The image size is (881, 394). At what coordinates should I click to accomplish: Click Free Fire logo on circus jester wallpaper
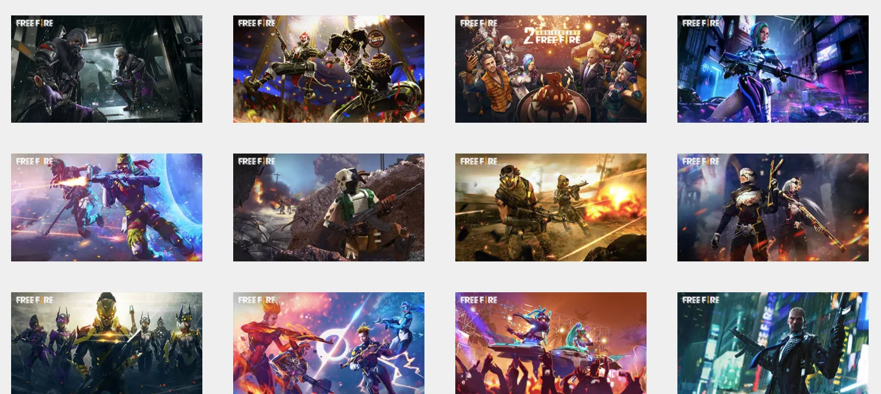(256, 23)
